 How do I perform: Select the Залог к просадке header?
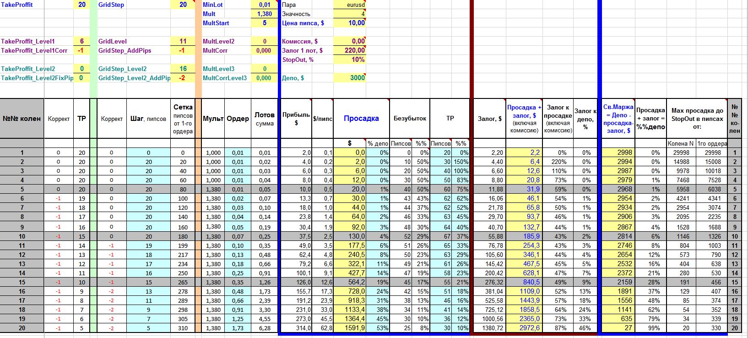tap(558, 119)
